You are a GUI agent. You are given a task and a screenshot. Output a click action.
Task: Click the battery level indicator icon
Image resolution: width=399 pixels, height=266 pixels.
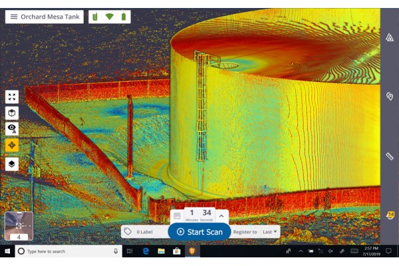click(124, 17)
